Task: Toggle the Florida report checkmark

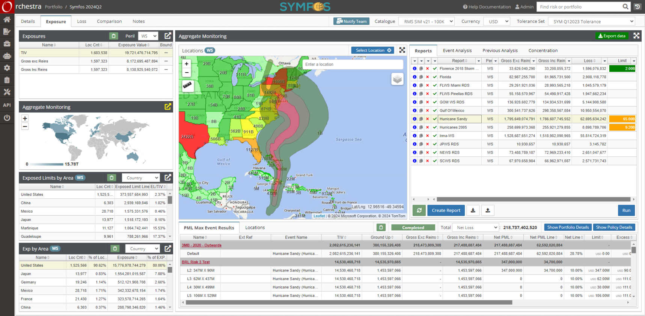Action: pyautogui.click(x=435, y=77)
